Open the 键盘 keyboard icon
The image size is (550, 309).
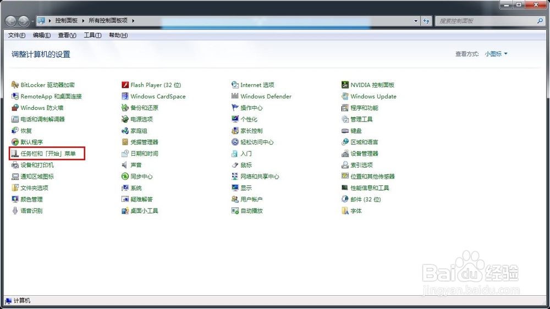coord(345,130)
